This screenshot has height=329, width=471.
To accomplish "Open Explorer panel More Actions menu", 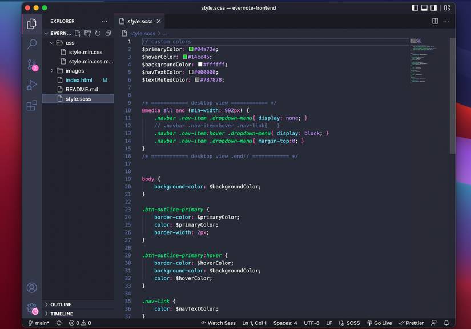I will pyautogui.click(x=104, y=21).
